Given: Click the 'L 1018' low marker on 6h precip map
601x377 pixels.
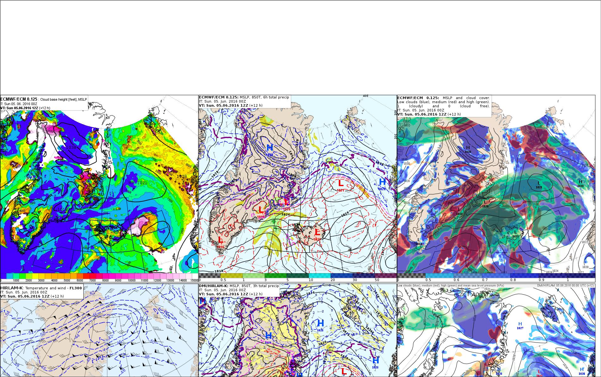Looking at the screenshot, I should pyautogui.click(x=261, y=212).
